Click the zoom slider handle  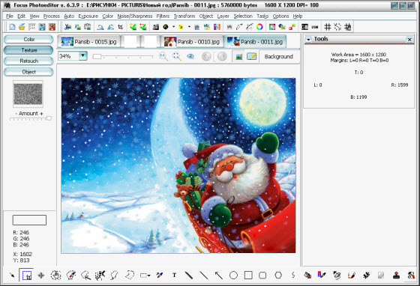pyautogui.click(x=97, y=56)
